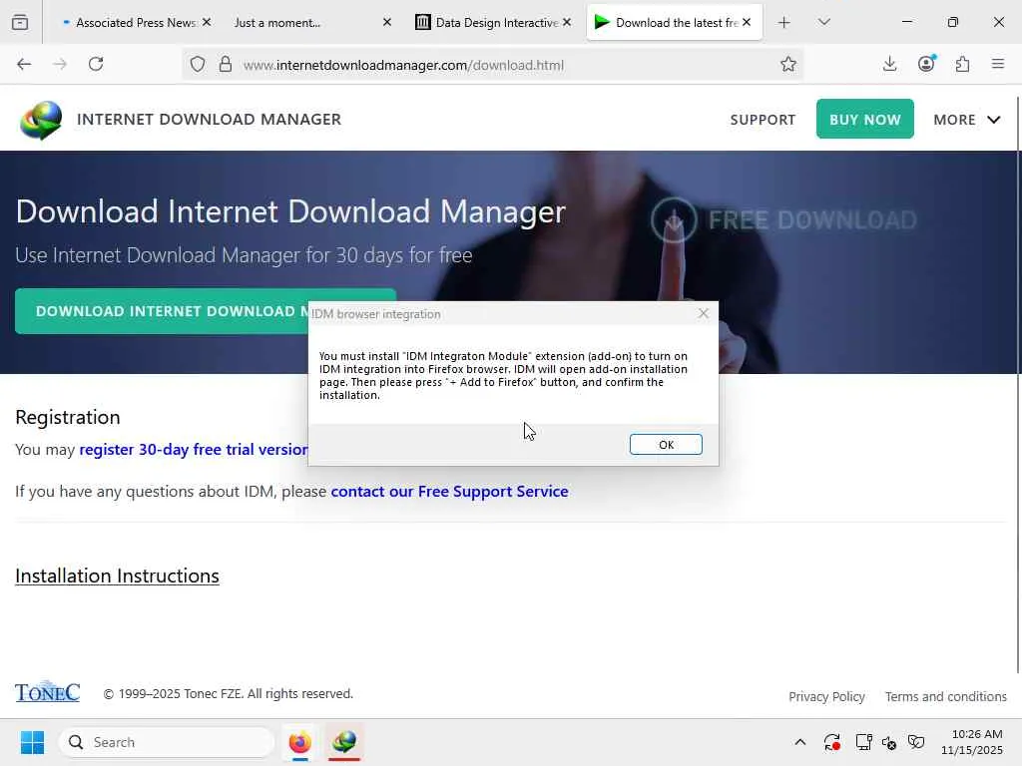Open Internet Download Manager taskbar icon
This screenshot has width=1022, height=766.
[344, 742]
